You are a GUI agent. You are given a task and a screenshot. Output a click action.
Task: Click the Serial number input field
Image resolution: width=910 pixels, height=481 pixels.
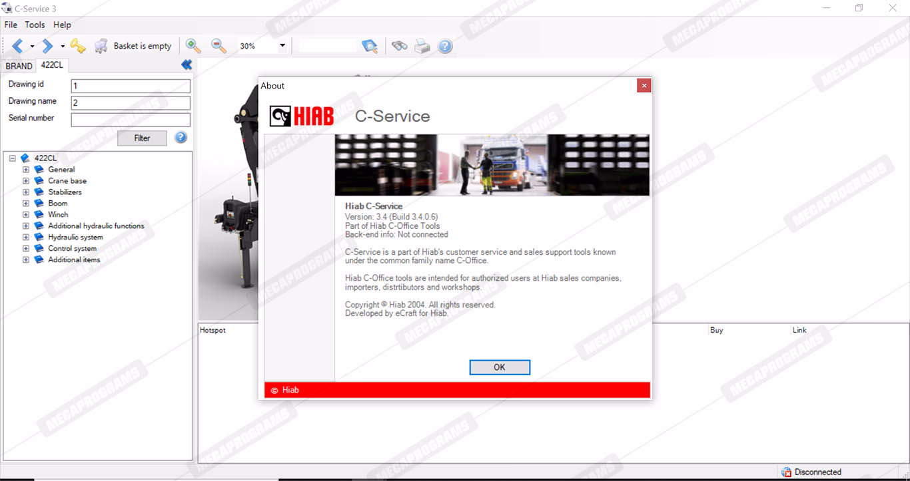pyautogui.click(x=131, y=120)
